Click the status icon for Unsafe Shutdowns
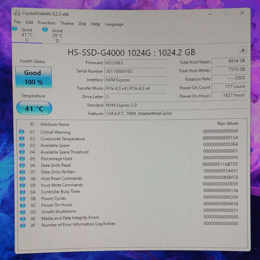This screenshot has width=260, height=260. [x=23, y=212]
